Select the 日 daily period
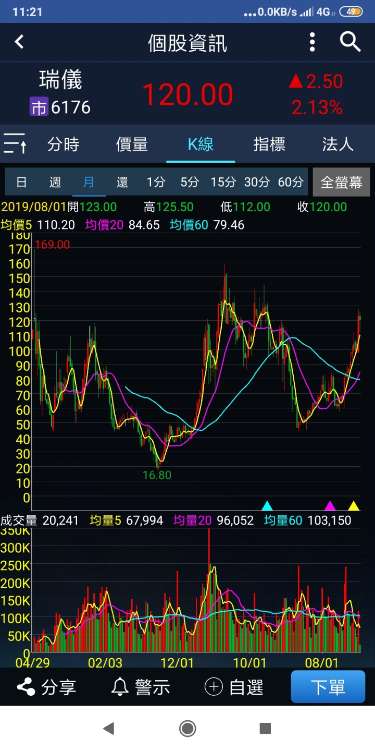The width and height of the screenshot is (375, 751). 21,181
